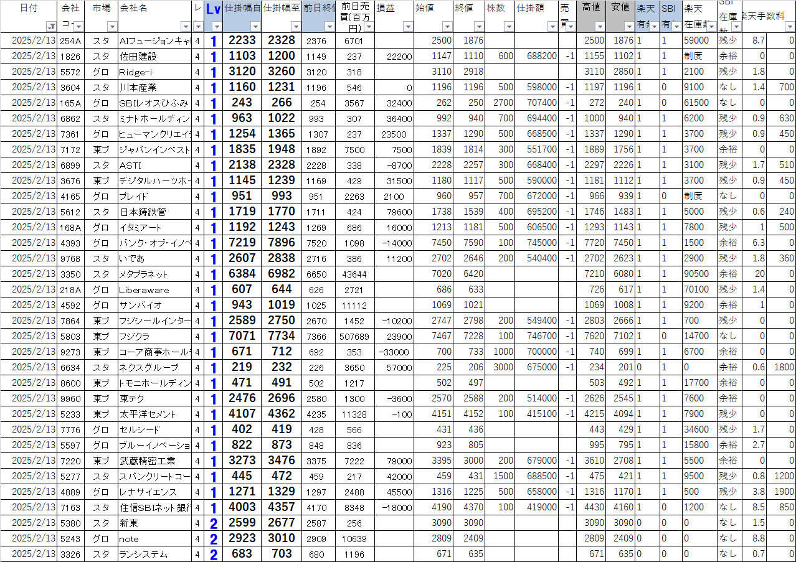Select company code cell 7163
This screenshot has width=796, height=562.
70,507
